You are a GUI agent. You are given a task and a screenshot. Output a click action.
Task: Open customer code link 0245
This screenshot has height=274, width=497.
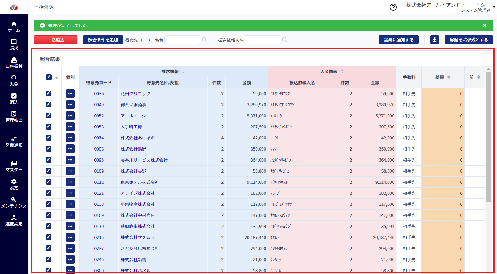click(99, 259)
